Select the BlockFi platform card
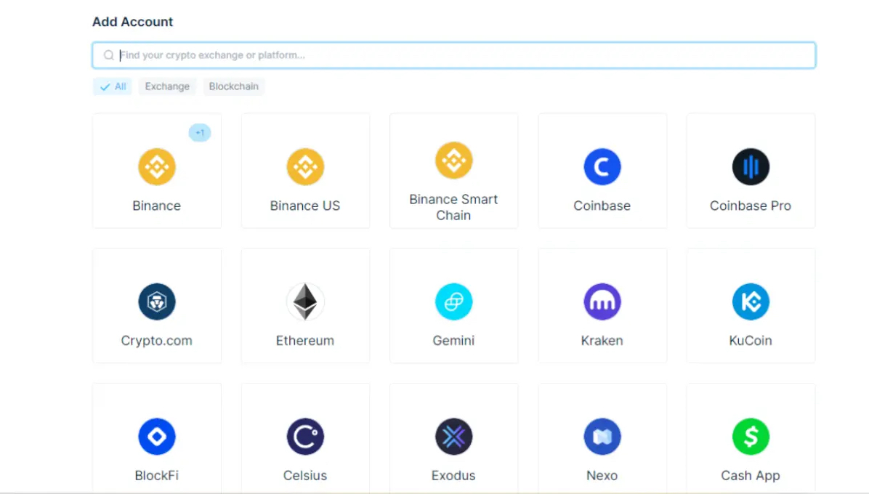This screenshot has height=494, width=869. pyautogui.click(x=156, y=436)
